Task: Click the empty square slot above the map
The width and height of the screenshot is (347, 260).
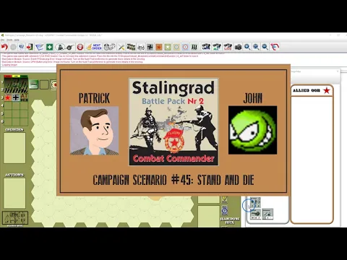Action: pyautogui.click(x=44, y=84)
